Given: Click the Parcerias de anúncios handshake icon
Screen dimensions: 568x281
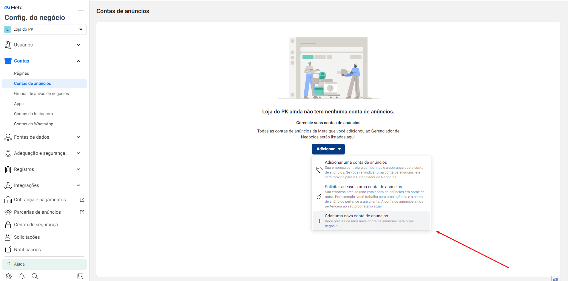Looking at the screenshot, I should pos(8,212).
